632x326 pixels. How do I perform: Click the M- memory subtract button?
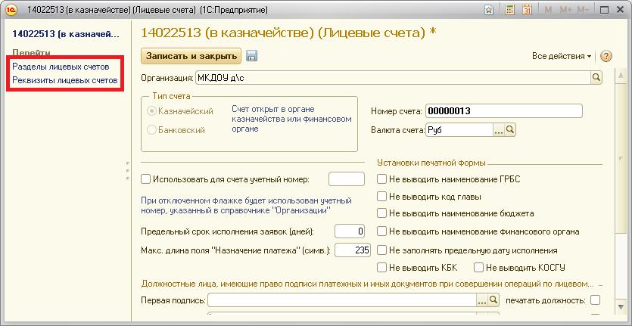coord(583,10)
